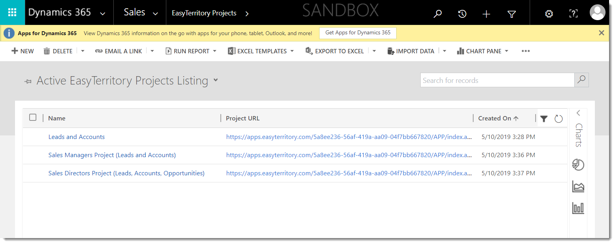Open the settings gear icon
Viewport: 615px width, 244px height.
point(549,14)
